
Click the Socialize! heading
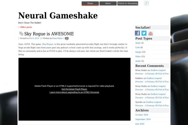(x=143, y=27)
